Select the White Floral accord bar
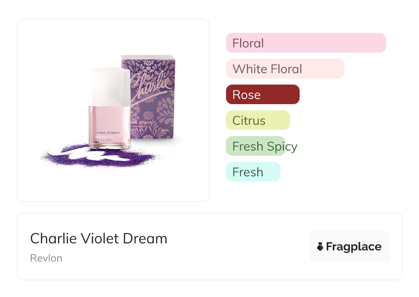The height and width of the screenshot is (297, 419). click(x=285, y=69)
